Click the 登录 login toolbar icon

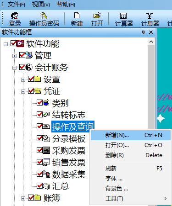(15, 16)
